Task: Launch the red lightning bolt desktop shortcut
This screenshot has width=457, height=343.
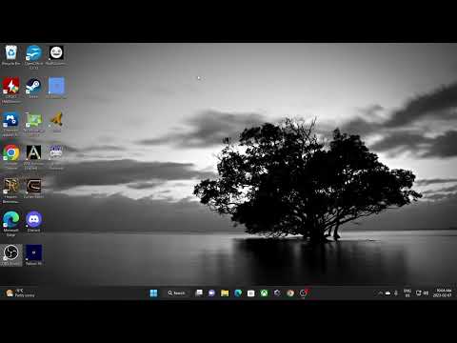Action: [11, 91]
